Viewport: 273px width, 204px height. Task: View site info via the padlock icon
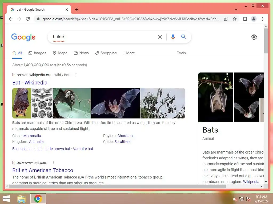38,19
